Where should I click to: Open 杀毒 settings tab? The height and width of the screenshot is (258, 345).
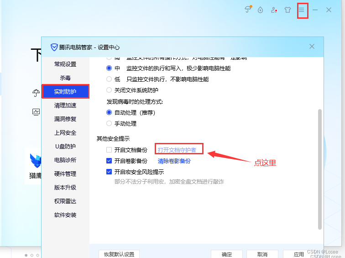click(65, 78)
